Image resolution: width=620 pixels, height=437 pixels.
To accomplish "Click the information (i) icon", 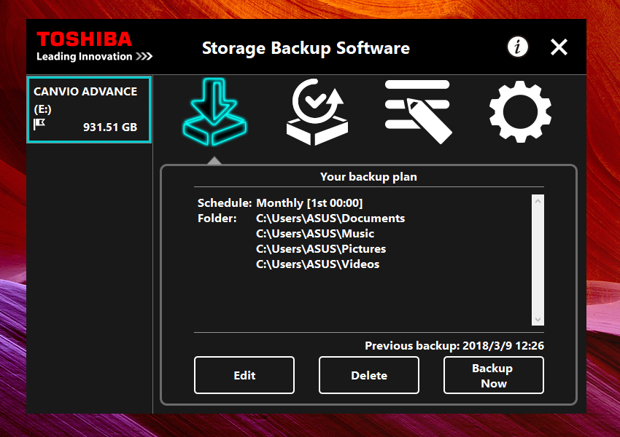I will point(518,47).
